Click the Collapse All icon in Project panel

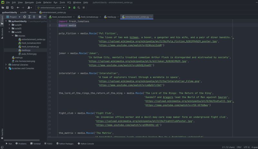tap(34, 17)
